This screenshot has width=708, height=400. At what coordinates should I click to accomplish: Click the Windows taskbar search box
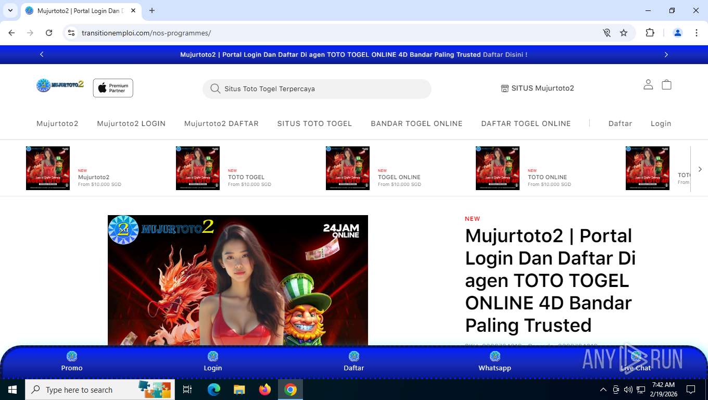pos(100,390)
